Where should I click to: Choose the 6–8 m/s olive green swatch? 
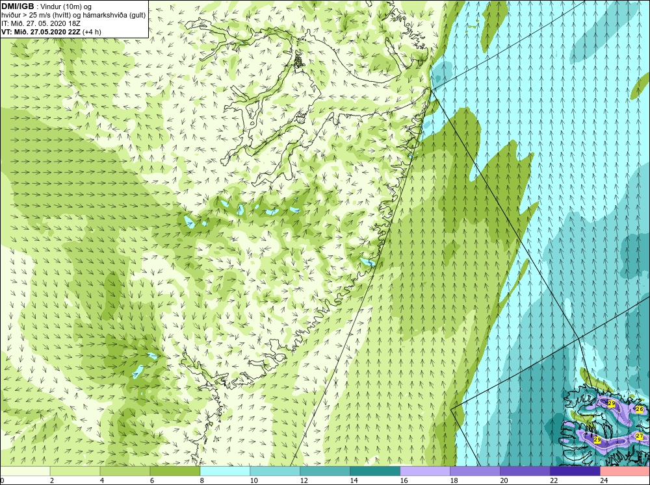175,471
